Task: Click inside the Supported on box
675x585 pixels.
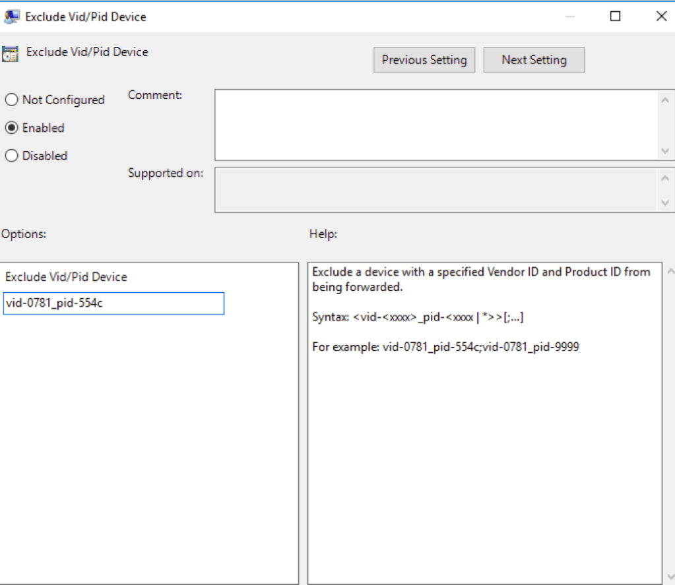Action: tap(435, 190)
